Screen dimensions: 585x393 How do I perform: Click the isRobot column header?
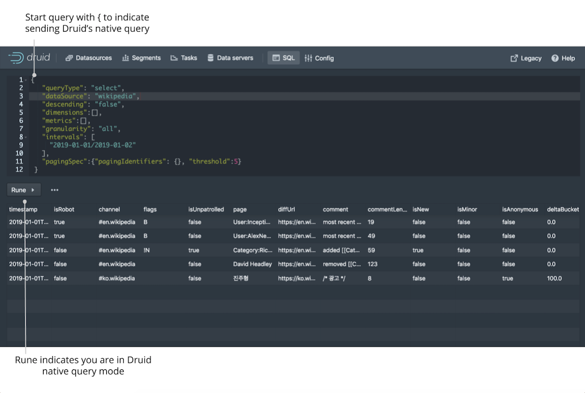(64, 209)
